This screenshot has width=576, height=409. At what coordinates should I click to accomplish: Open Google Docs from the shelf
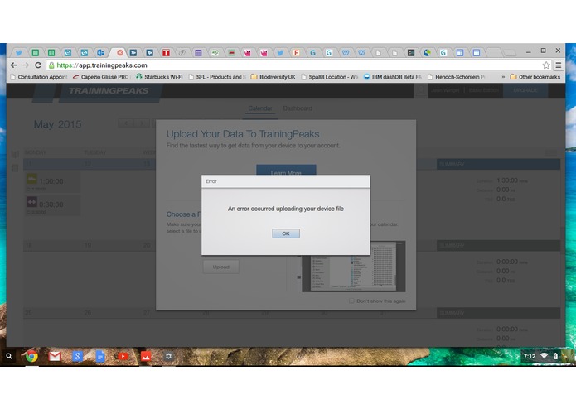(100, 356)
